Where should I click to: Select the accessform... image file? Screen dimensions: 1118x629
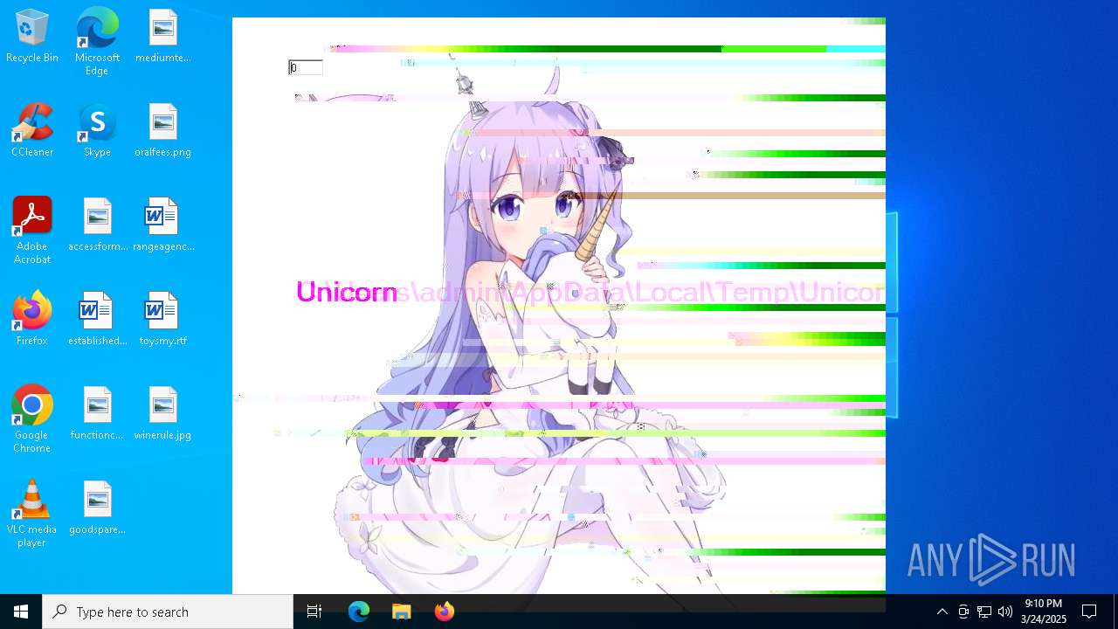coord(98,225)
